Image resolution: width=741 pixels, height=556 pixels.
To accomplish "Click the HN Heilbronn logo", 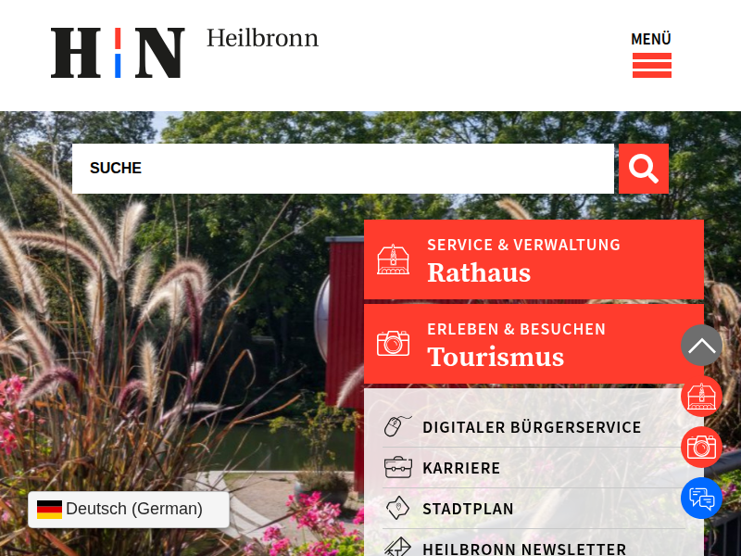I will (184, 53).
